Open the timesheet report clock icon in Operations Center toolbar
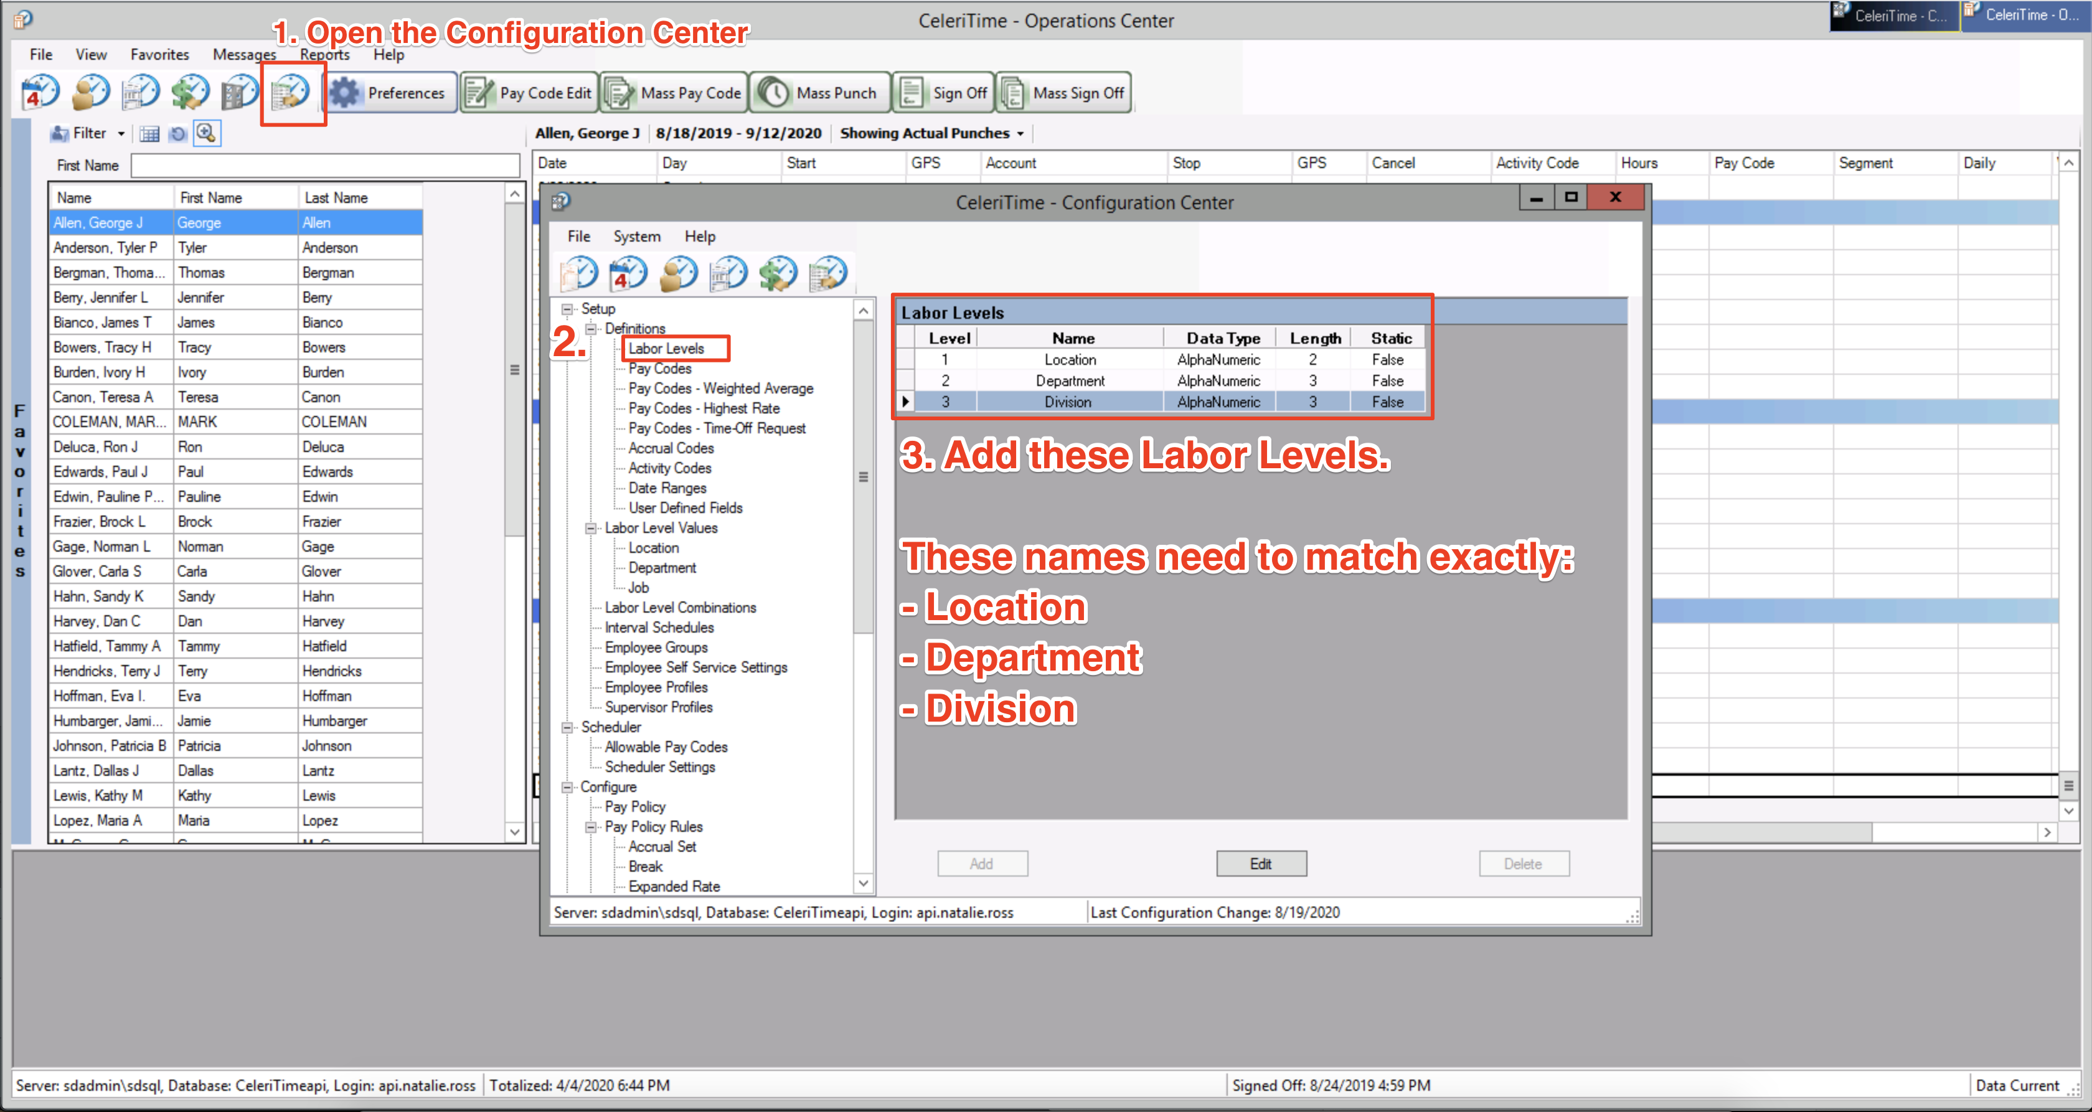2092x1112 pixels. click(x=141, y=92)
